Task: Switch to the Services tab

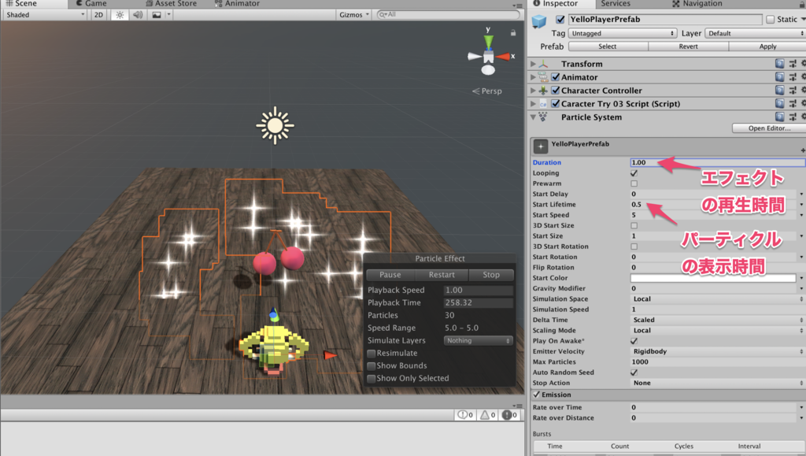Action: tap(616, 4)
